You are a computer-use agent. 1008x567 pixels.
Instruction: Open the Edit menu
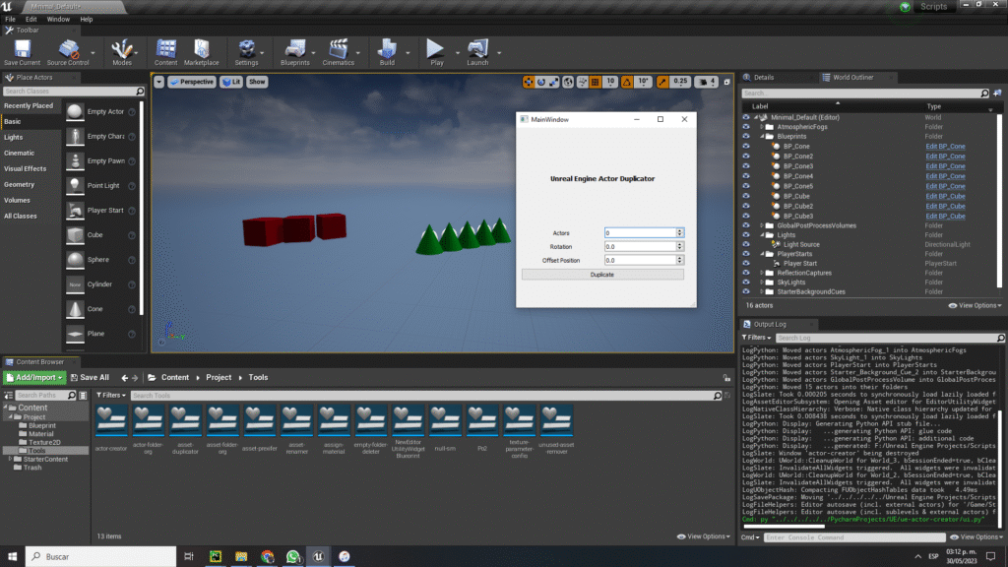31,20
